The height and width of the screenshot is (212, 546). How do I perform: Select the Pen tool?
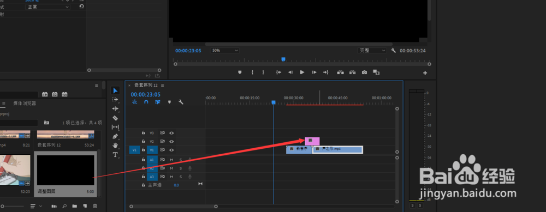(x=115, y=137)
